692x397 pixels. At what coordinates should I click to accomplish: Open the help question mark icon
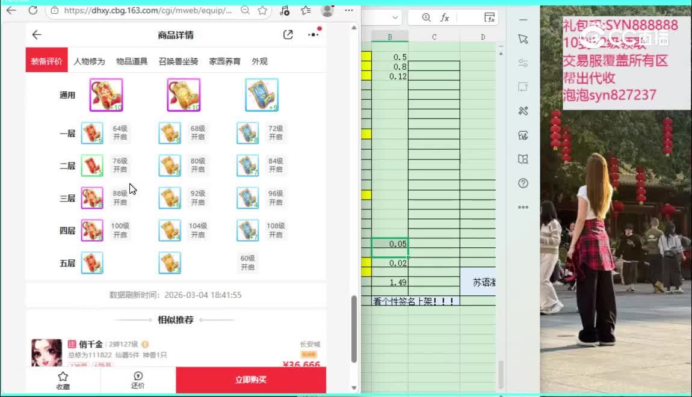pyautogui.click(x=523, y=183)
